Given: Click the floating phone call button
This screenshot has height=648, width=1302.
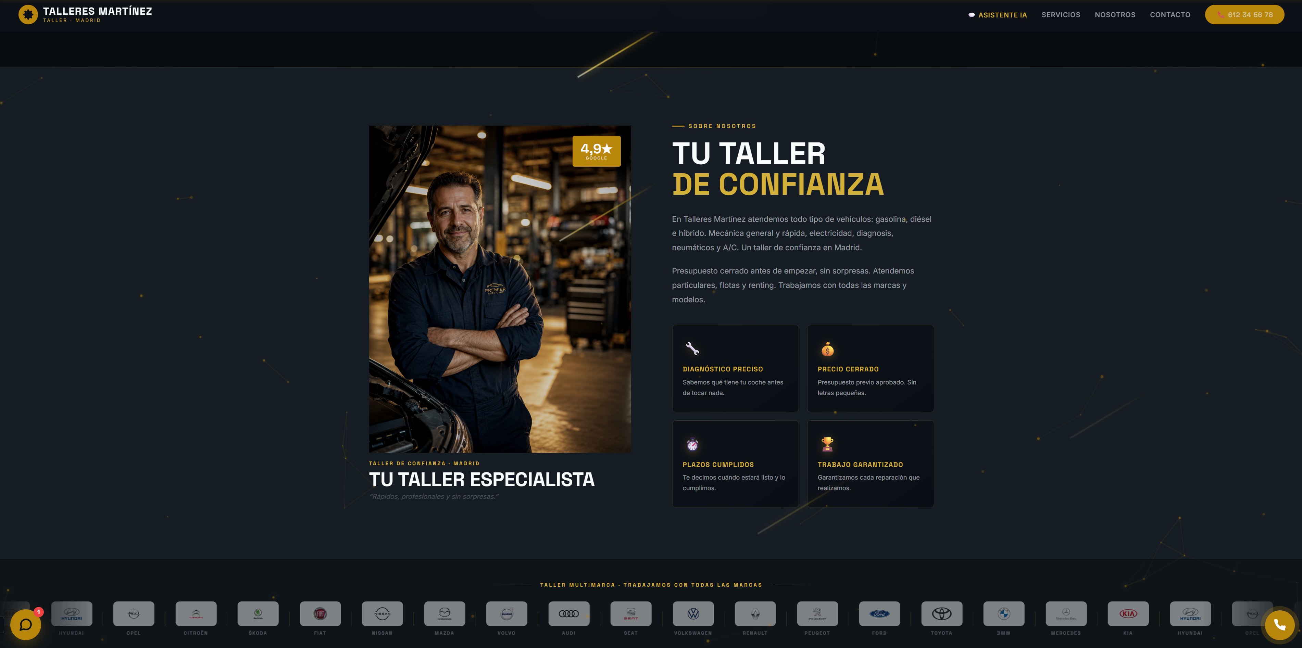Looking at the screenshot, I should [x=1280, y=625].
